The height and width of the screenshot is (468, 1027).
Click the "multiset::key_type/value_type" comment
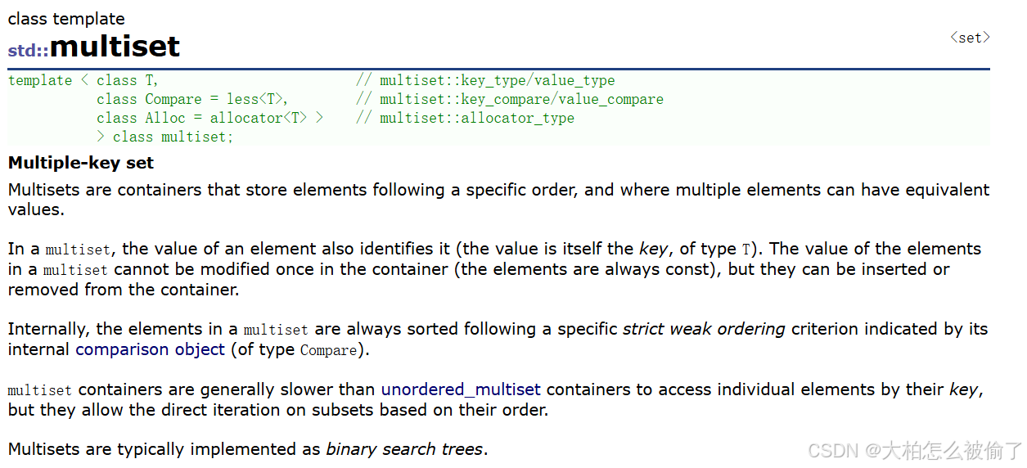pyautogui.click(x=485, y=80)
